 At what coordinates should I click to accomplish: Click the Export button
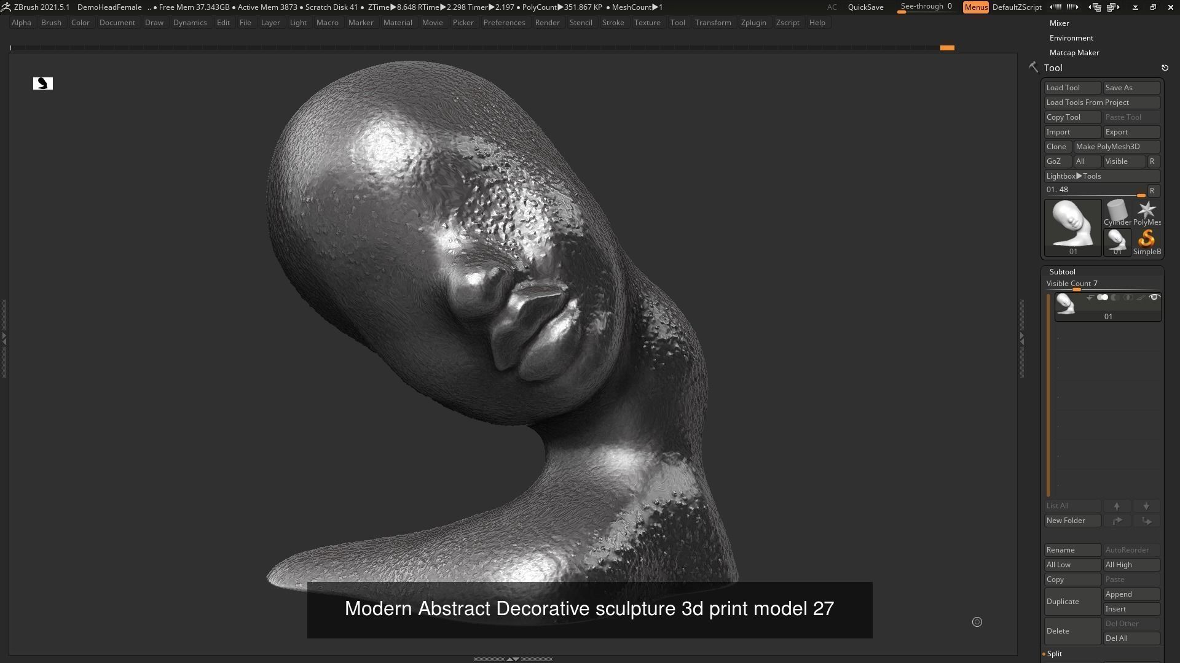[1131, 132]
